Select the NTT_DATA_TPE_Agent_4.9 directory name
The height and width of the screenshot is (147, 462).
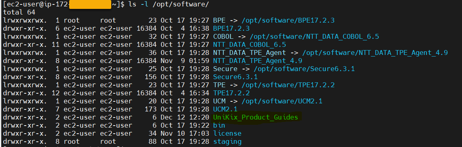[x=258, y=61]
